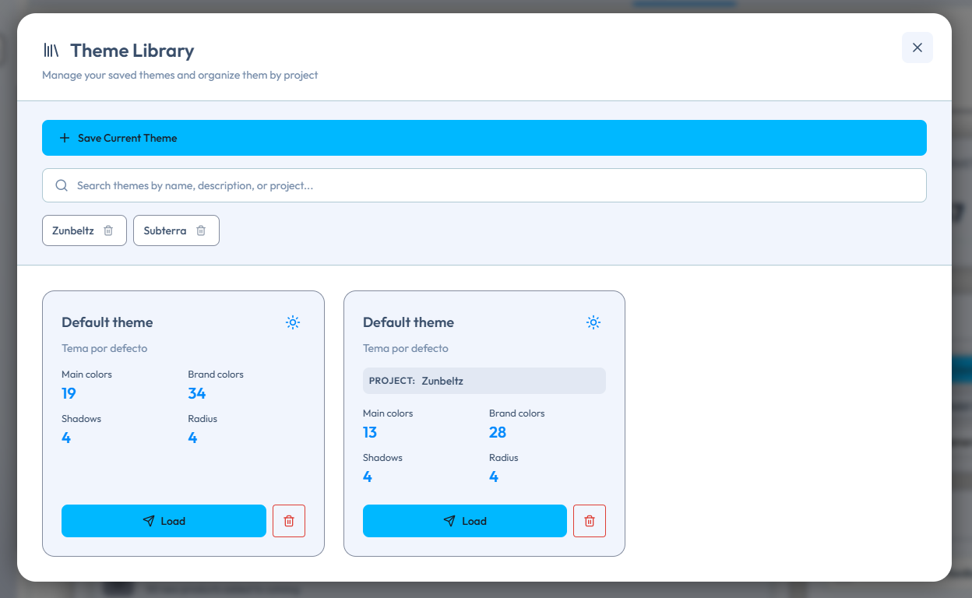Click the sun icon on the Zunbeltz project theme card
Screen dimensions: 972x598
click(593, 322)
